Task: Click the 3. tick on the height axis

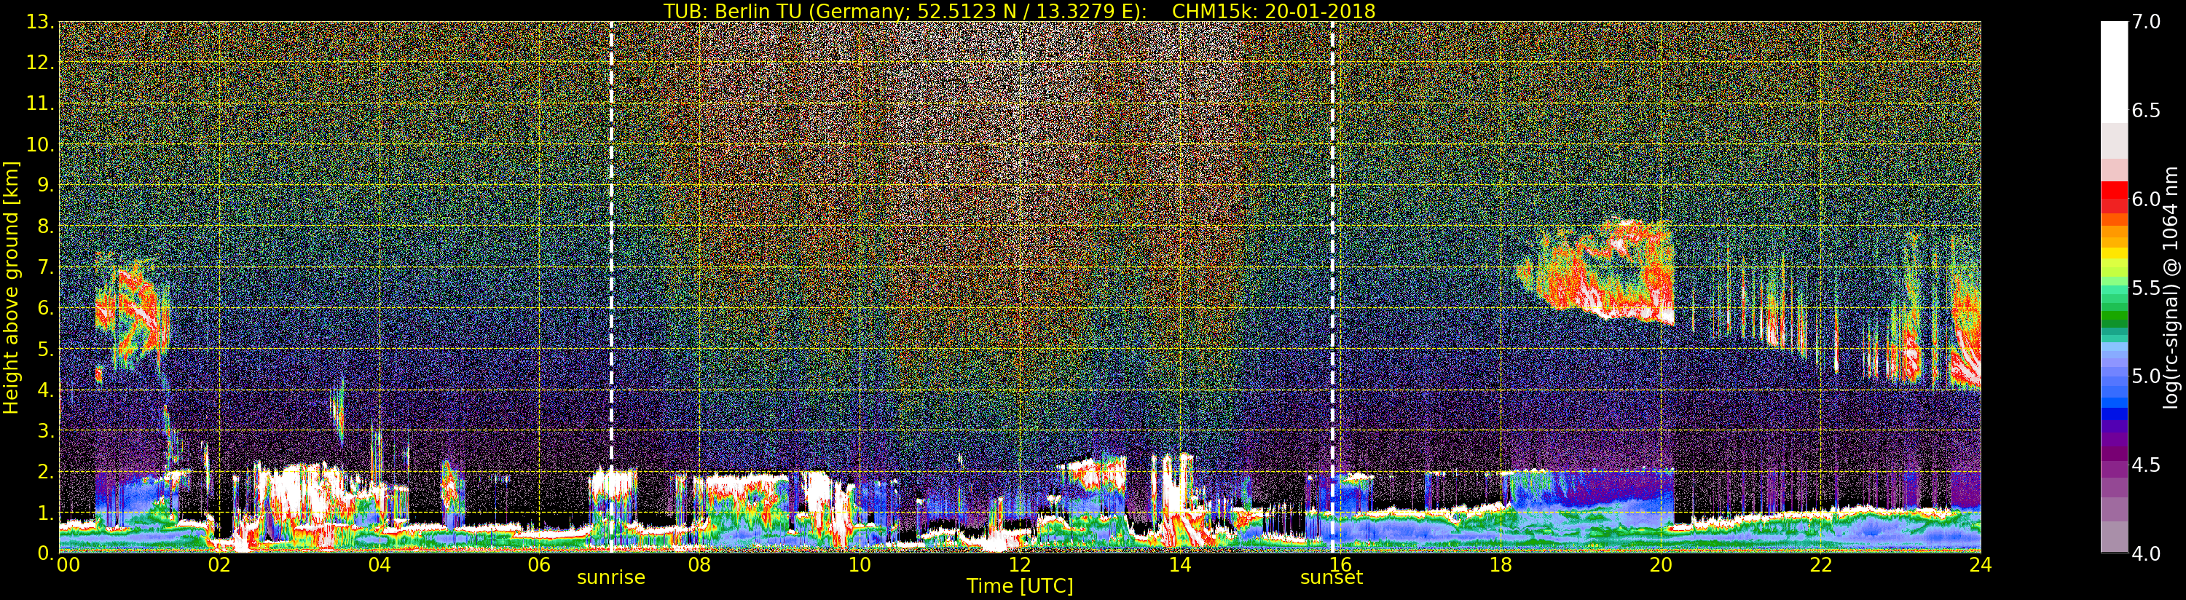Action: (45, 430)
